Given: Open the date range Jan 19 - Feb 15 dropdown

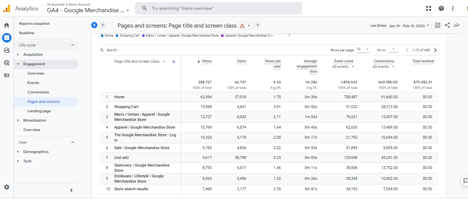Looking at the screenshot, I should [409, 26].
